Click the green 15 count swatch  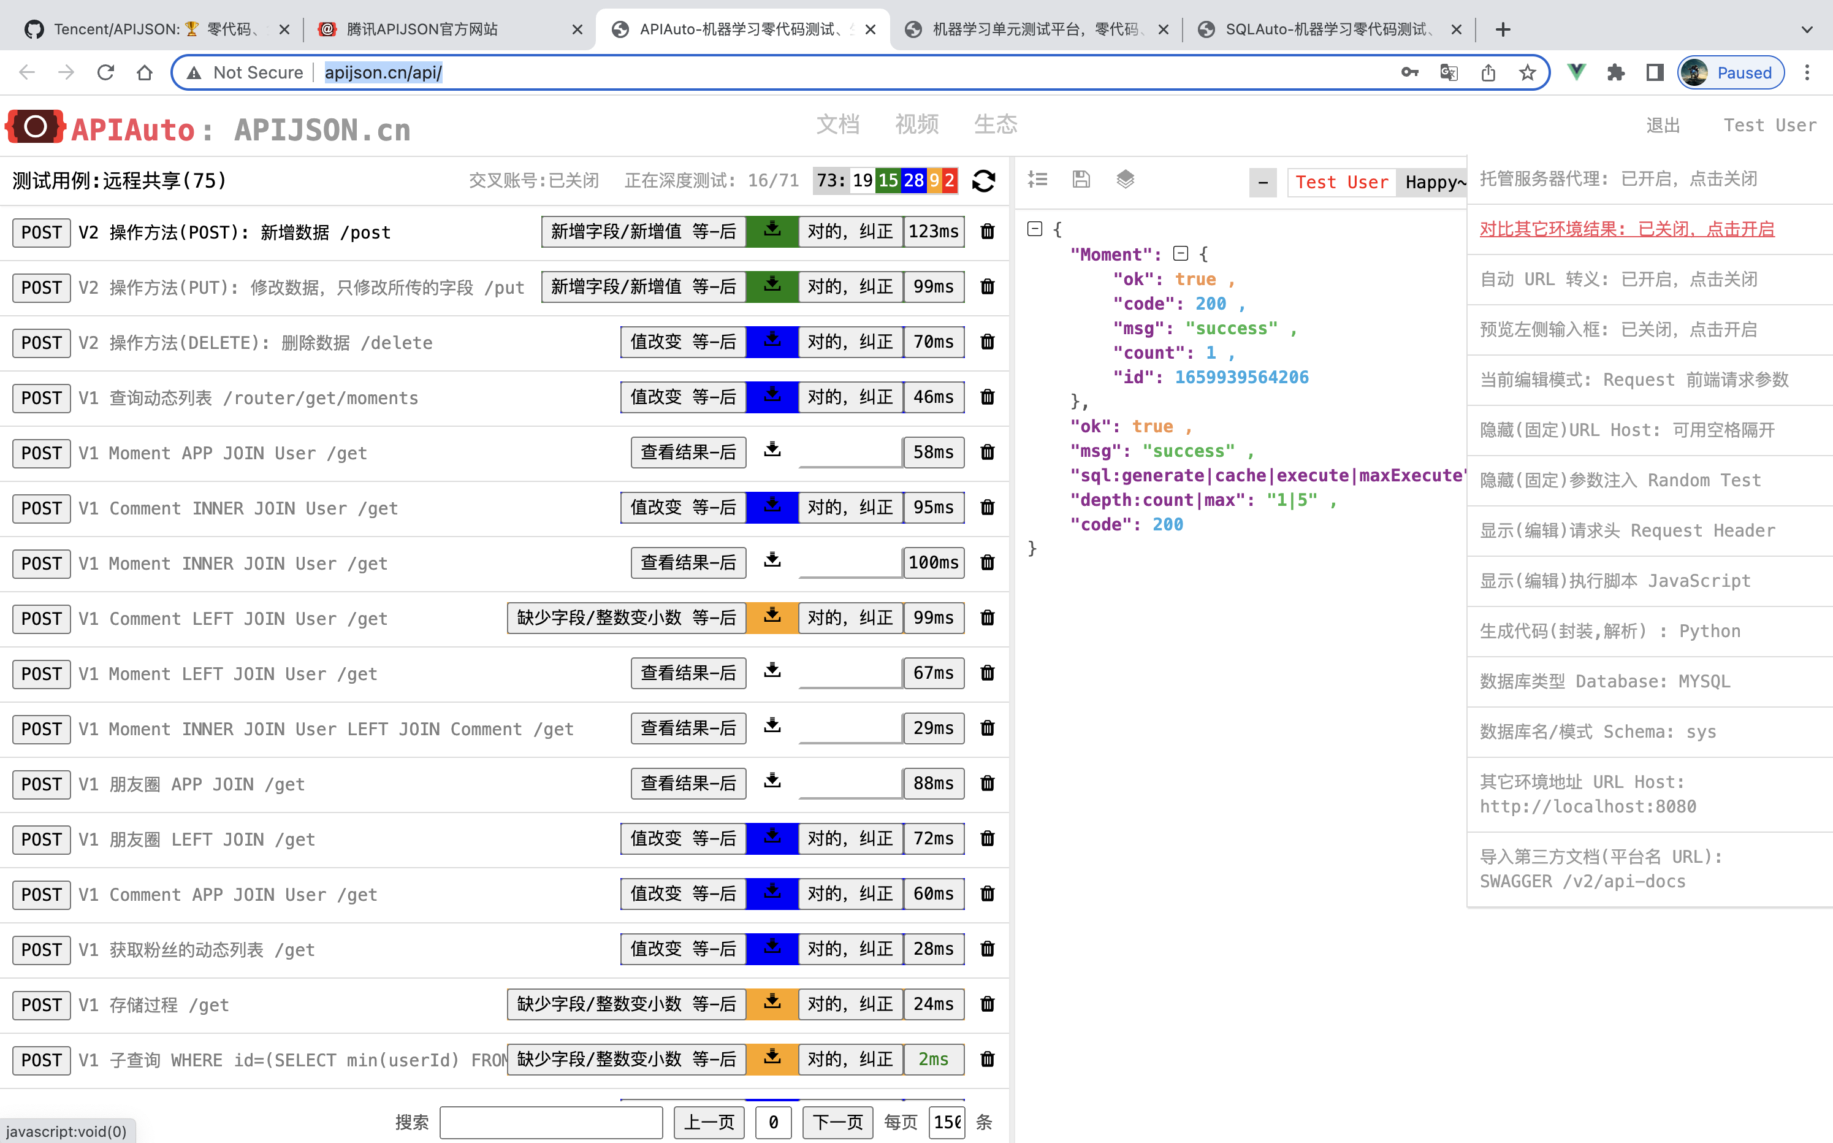[888, 181]
